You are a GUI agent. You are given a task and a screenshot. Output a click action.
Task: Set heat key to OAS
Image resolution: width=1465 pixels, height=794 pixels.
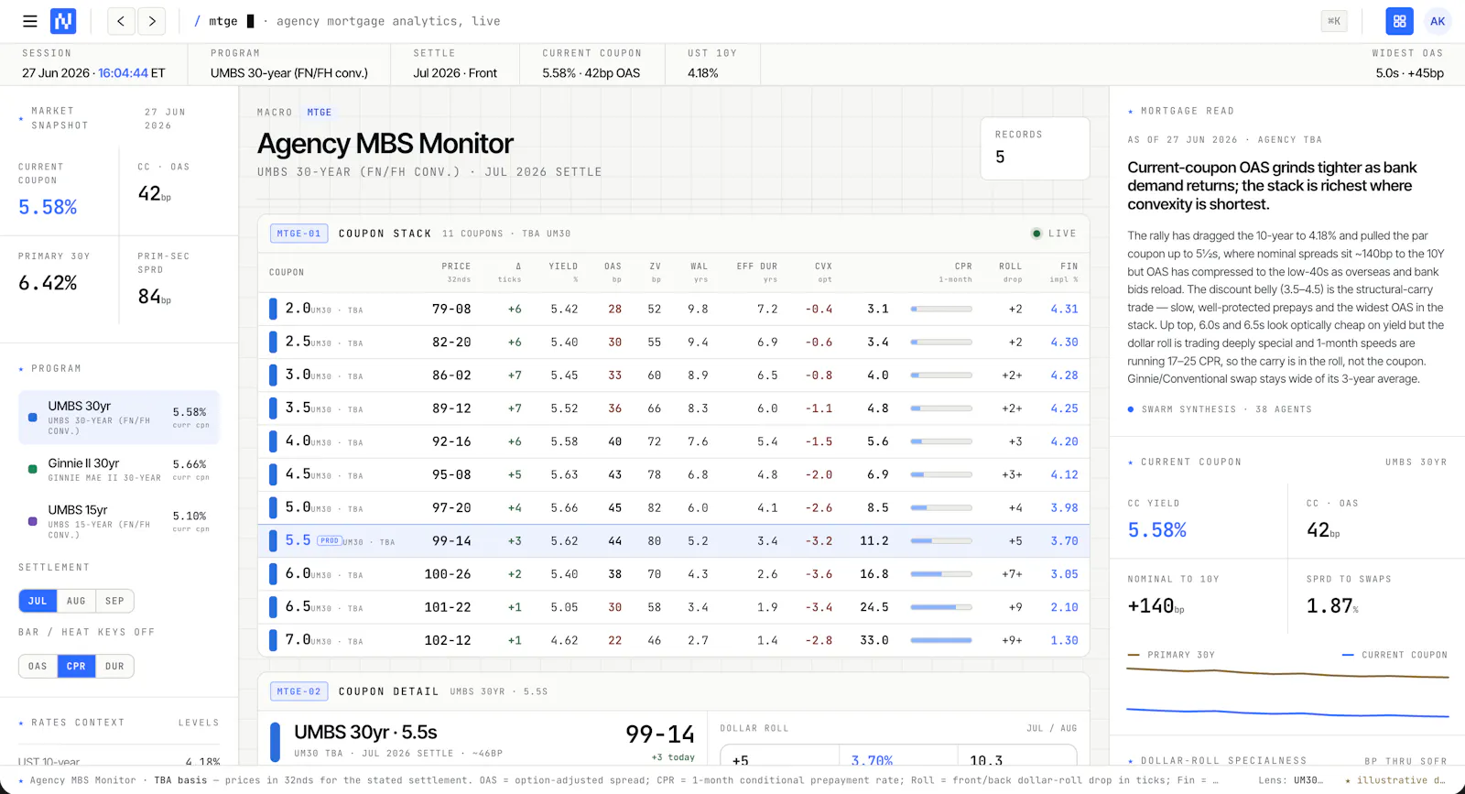tap(38, 666)
